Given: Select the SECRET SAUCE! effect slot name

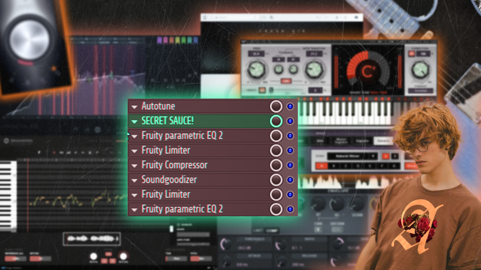Looking at the screenshot, I should 168,121.
